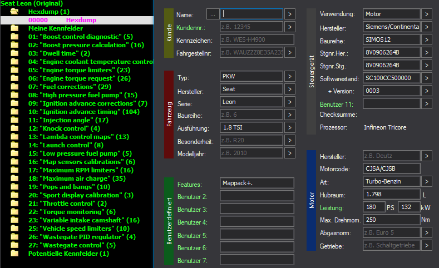439x268 pixels.
Task: Open the "Sport display calibration" folder
Action: (x=81, y=195)
